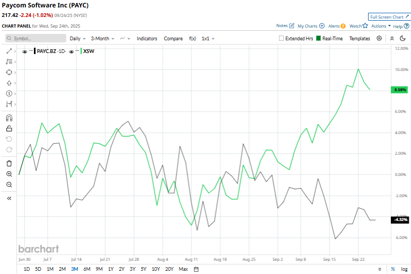Viewport: 411px width, 274px height.
Task: Switch to dark mode moon icon
Action: [x=403, y=38]
